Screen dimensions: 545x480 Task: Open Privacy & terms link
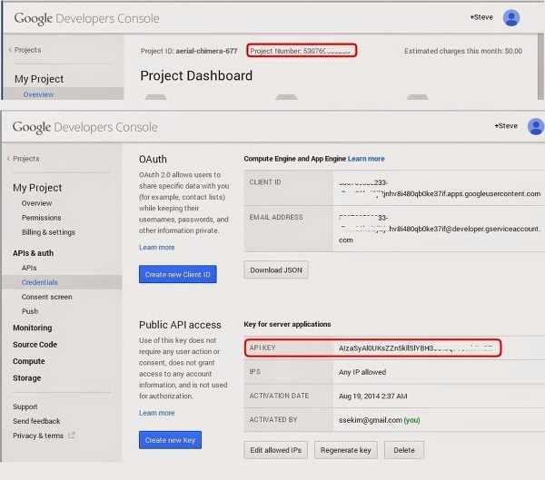[x=38, y=436]
